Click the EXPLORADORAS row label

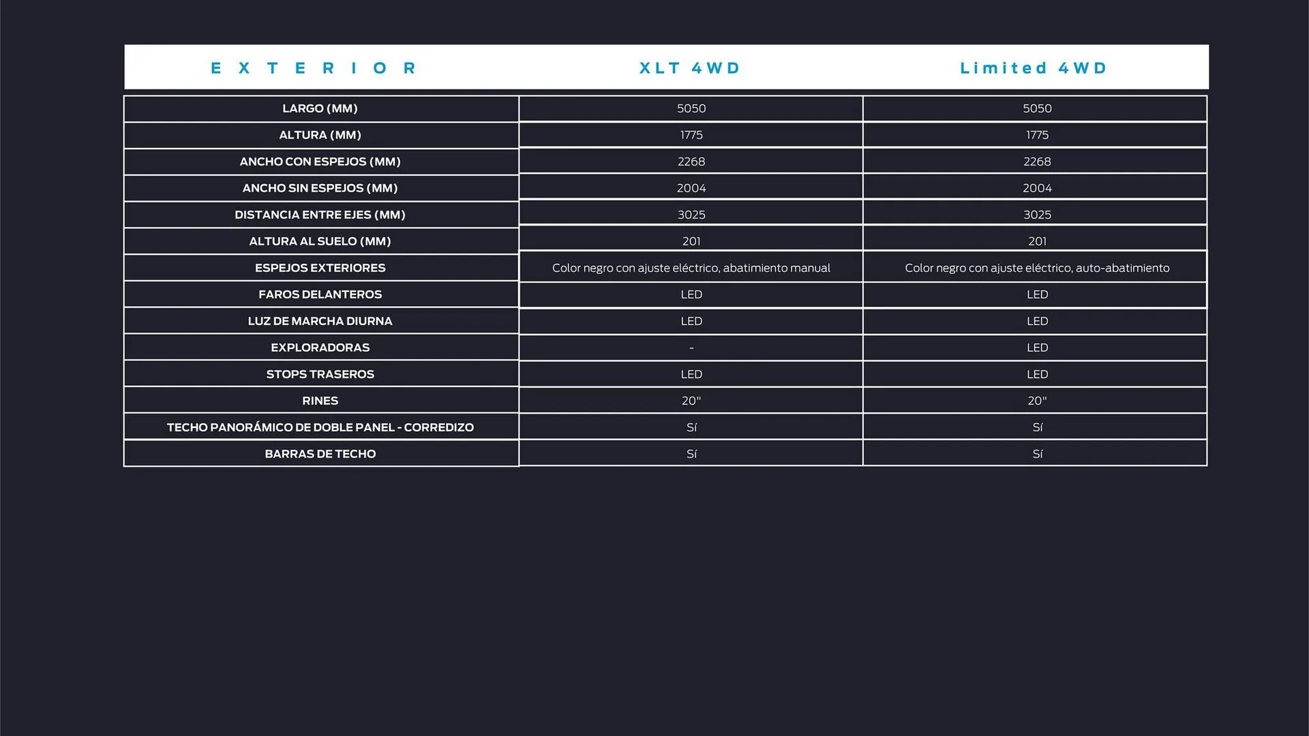[x=320, y=348]
